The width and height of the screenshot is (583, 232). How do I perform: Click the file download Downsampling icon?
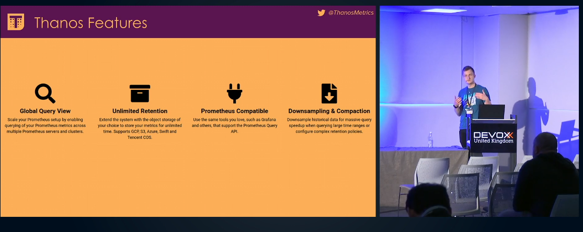point(329,94)
